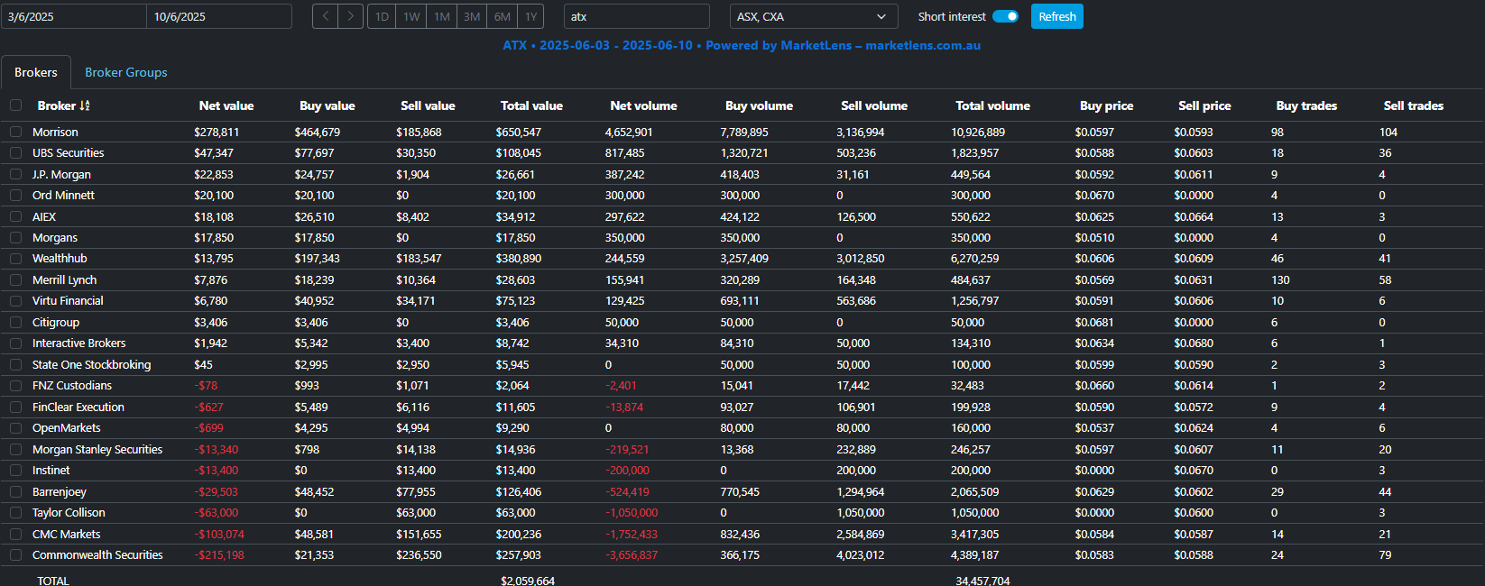Click the broker name "Merrill Lynch"
Screen dimensions: 1485x586
(x=65, y=280)
